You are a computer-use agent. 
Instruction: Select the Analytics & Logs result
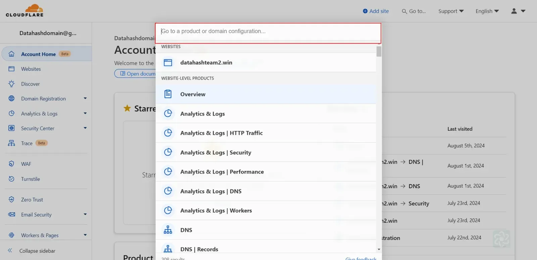point(266,114)
